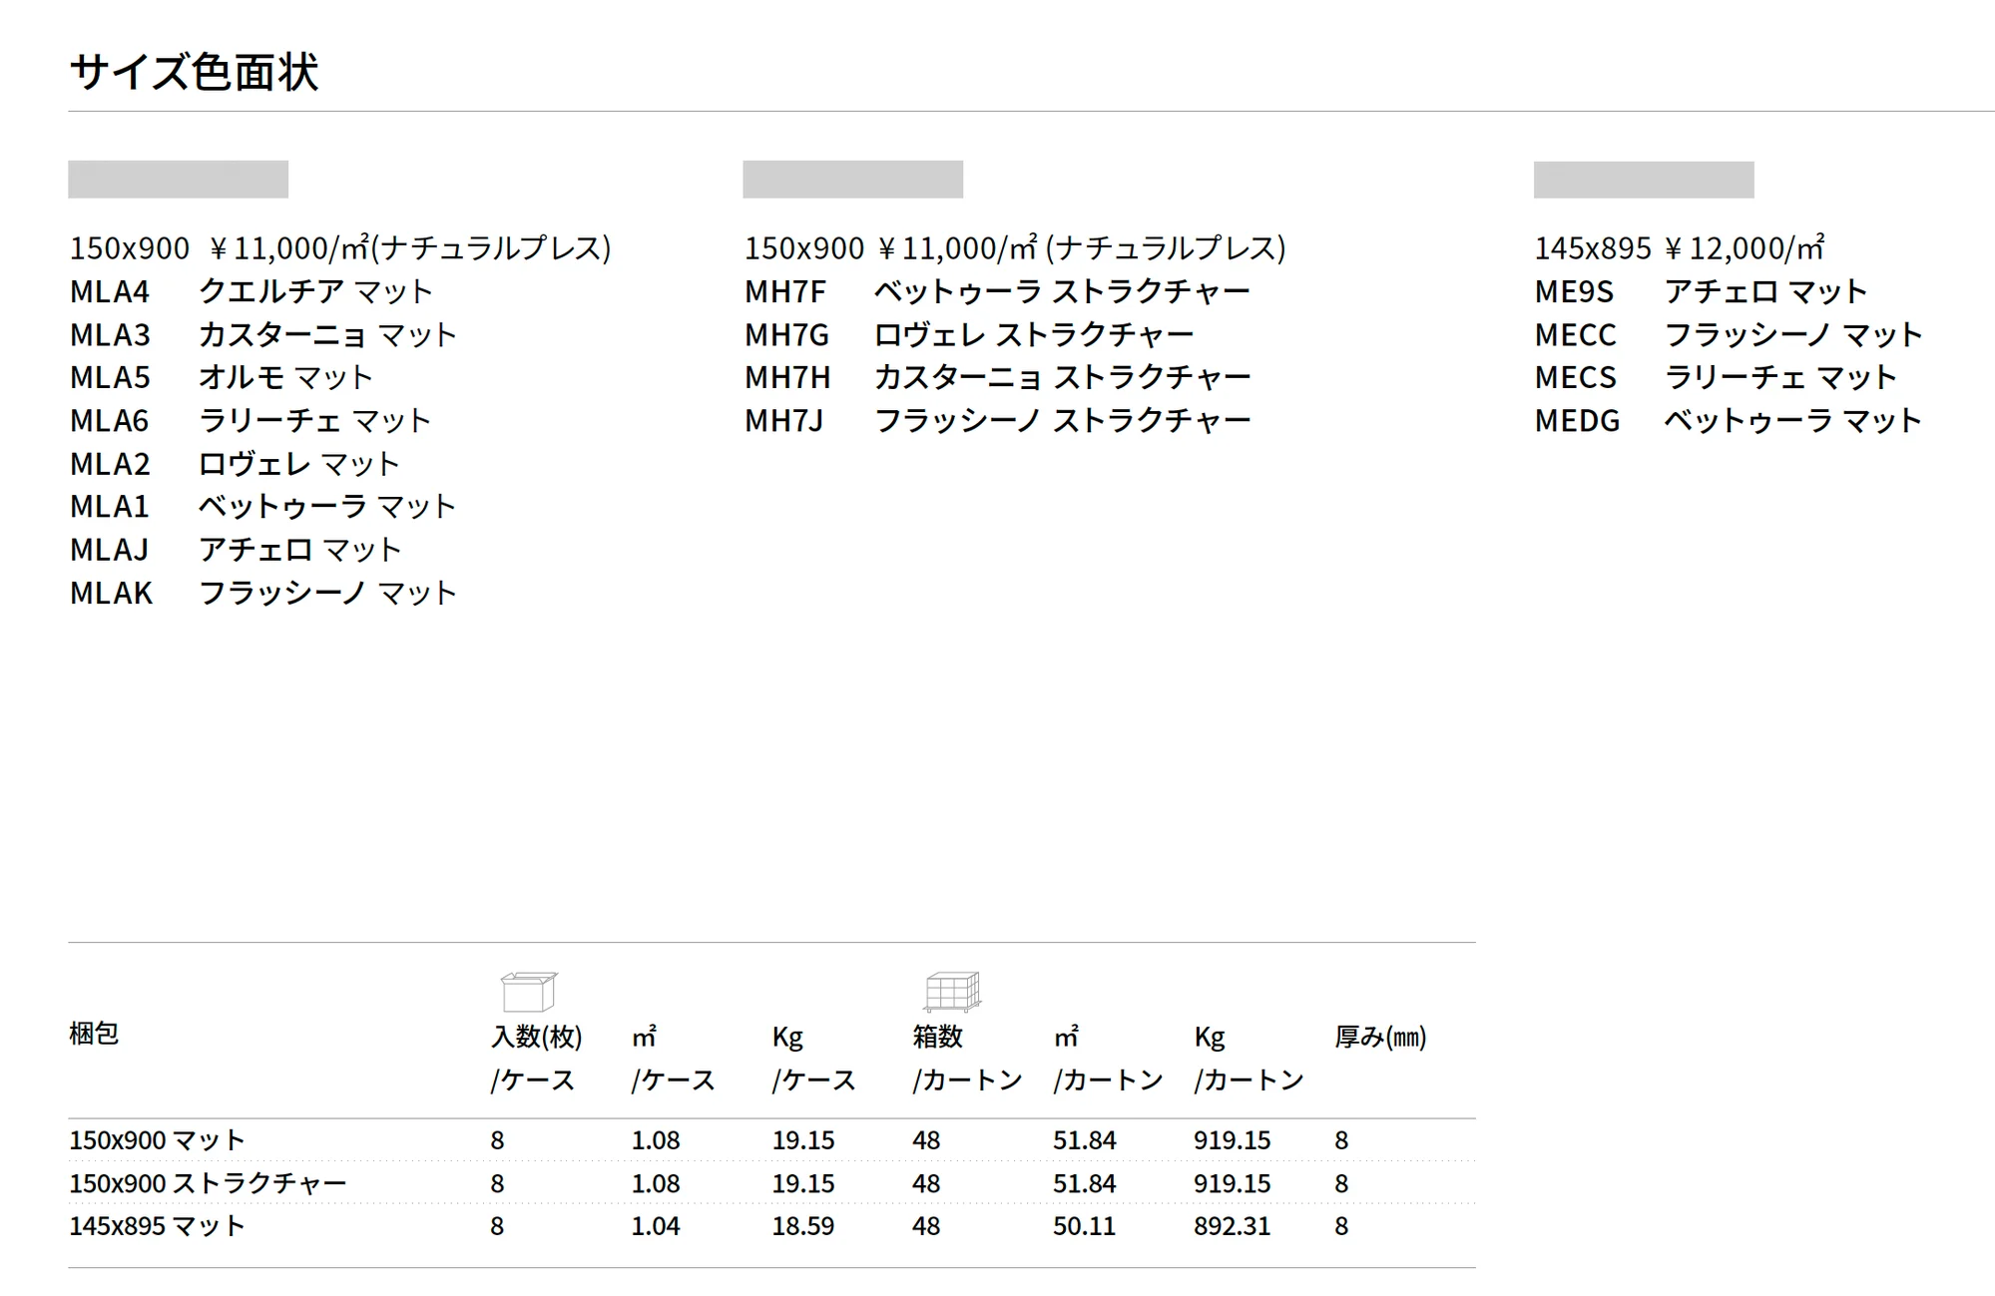Click MLA5 オルモ マット entry
1995x1296 pixels.
point(222,377)
